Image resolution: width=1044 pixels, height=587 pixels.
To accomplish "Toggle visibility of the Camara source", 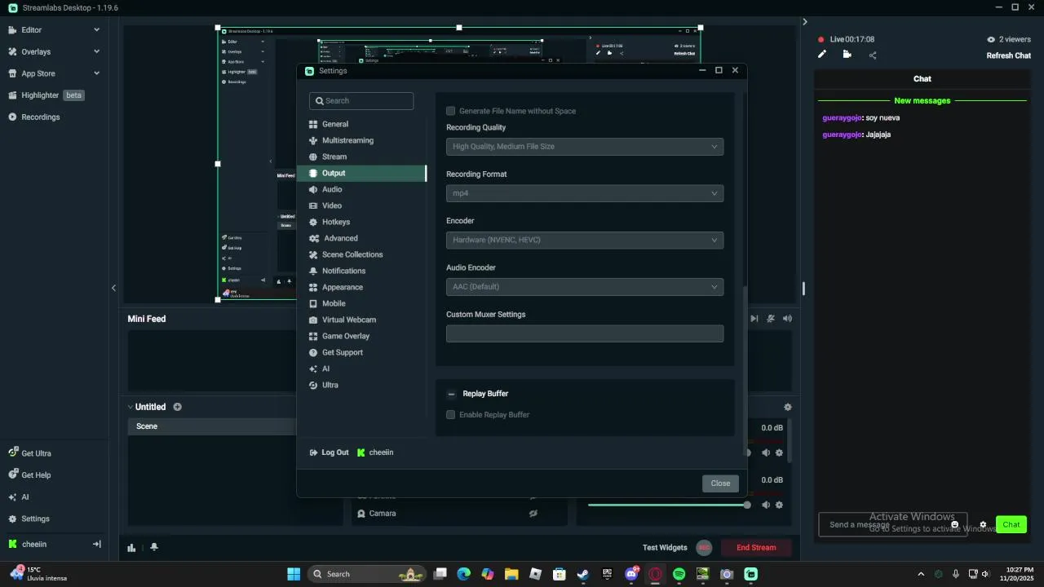I will (533, 514).
